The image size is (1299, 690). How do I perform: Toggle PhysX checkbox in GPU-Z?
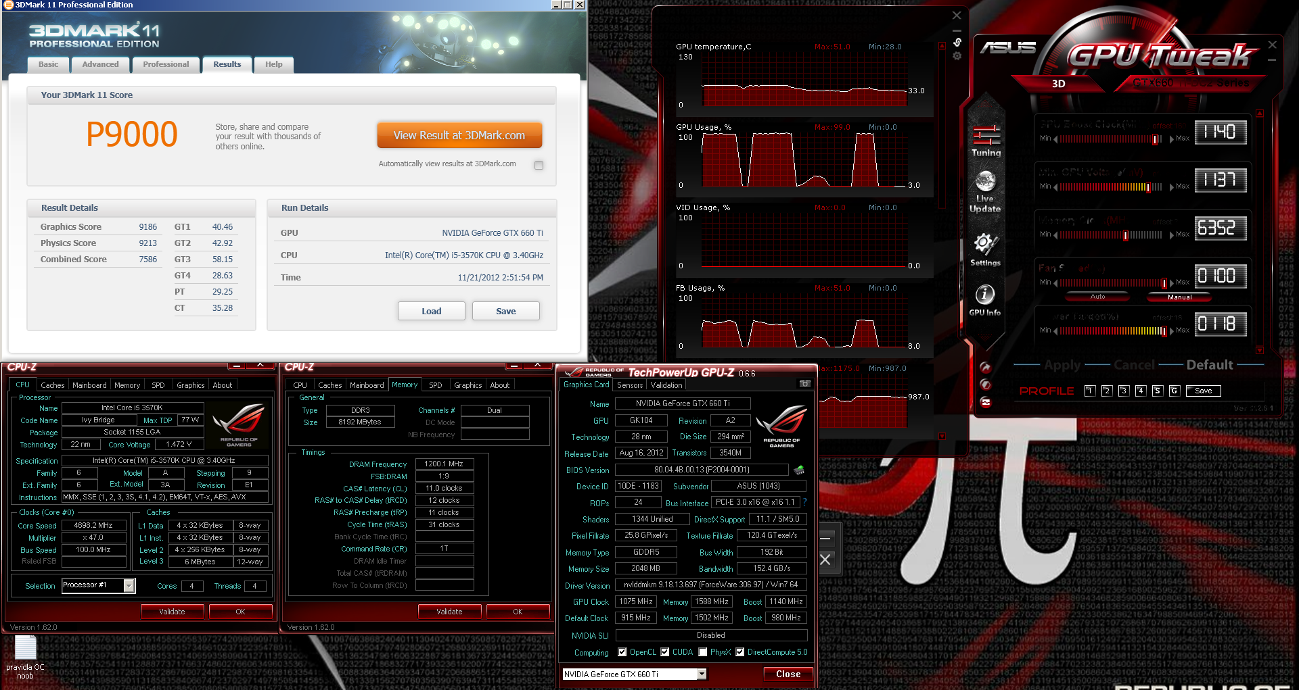tap(703, 652)
